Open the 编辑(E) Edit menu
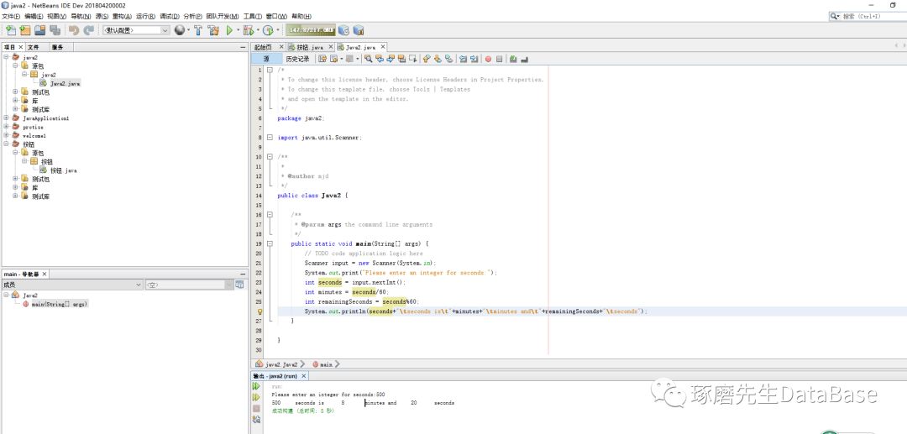 [x=34, y=16]
